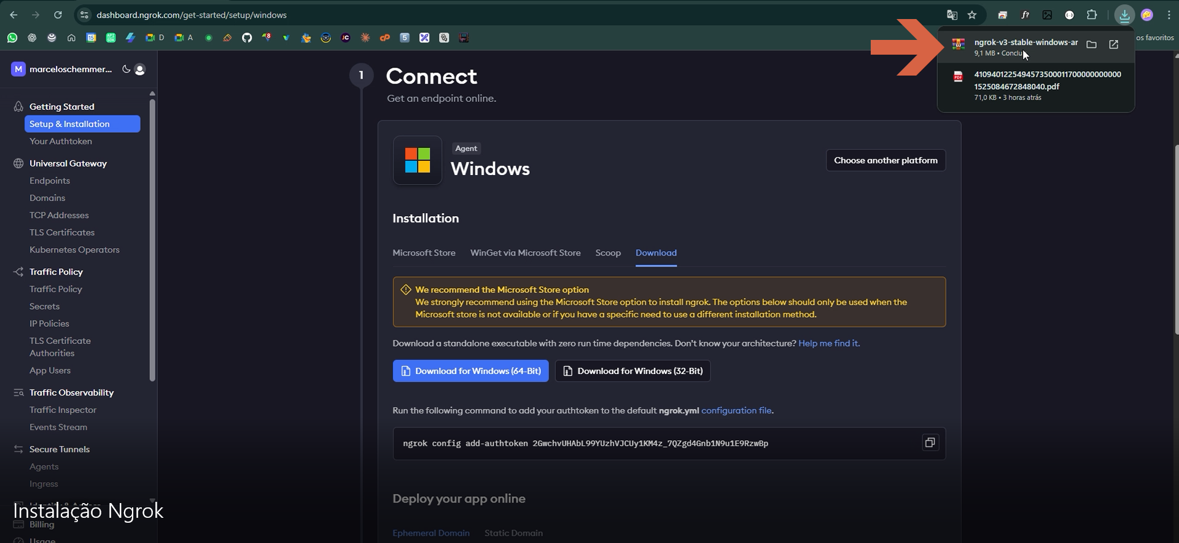Open the Google Meet 'D' bookmark
The image size is (1179, 543).
click(154, 37)
